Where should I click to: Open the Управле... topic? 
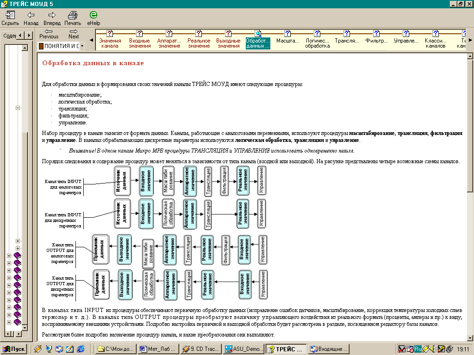point(406,37)
